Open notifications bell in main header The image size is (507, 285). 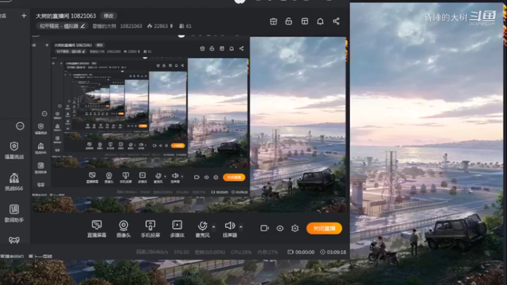(x=320, y=22)
